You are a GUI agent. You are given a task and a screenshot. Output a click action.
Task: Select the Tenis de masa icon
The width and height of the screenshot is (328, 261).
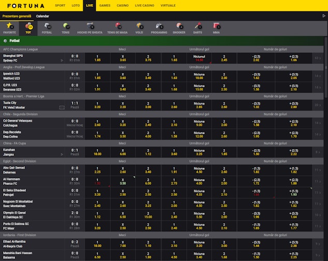[x=118, y=27]
